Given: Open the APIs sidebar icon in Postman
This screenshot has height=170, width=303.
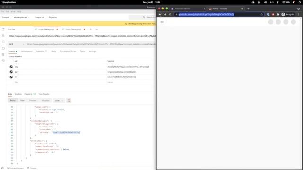Looking at the screenshot, I should point(3,36).
